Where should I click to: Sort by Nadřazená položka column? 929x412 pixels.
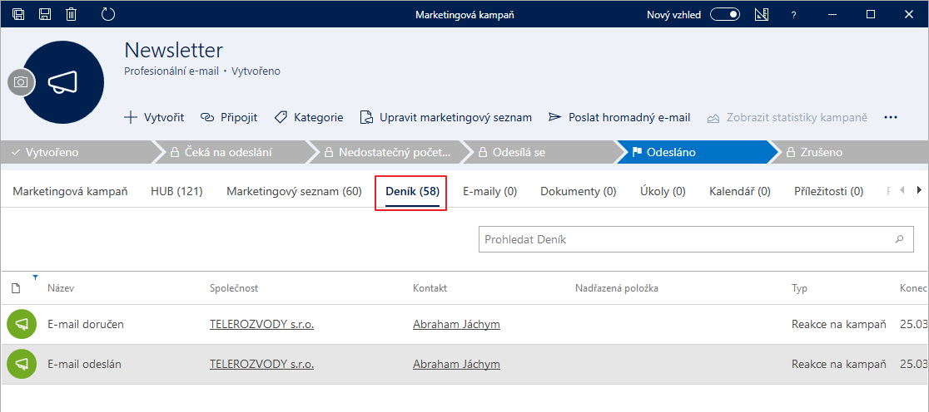pyautogui.click(x=617, y=288)
